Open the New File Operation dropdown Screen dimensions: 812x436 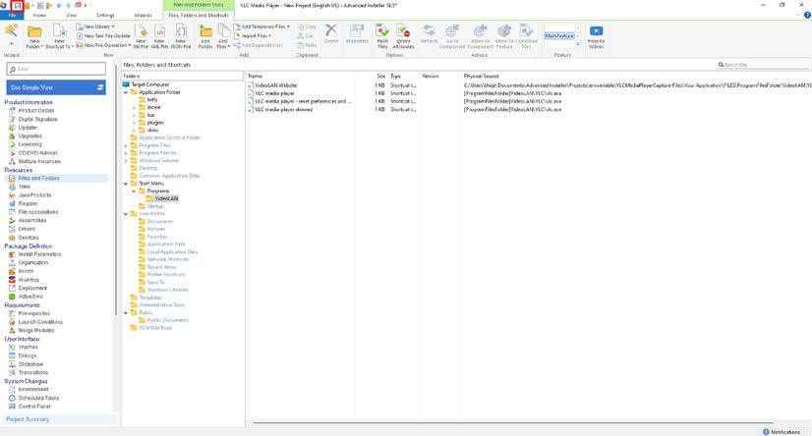click(x=103, y=45)
